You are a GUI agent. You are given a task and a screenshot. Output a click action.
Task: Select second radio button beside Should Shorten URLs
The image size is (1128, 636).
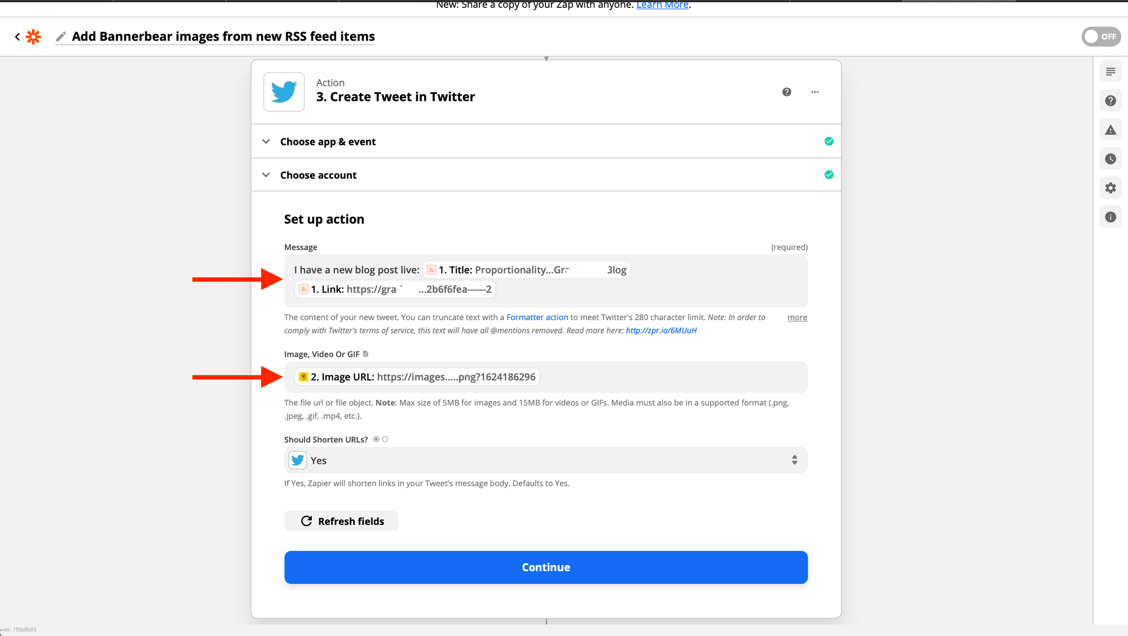click(385, 439)
